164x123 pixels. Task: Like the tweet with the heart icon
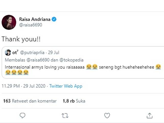[x=107, y=116]
